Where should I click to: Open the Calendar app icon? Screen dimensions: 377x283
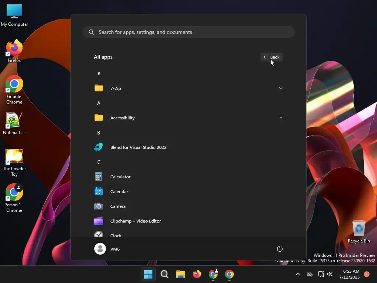[x=99, y=191]
